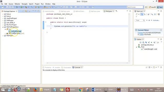The height and width of the screenshot is (92, 164).
Task: Switch to the HelloWorldSe... editor tab
Action: coord(49,11)
